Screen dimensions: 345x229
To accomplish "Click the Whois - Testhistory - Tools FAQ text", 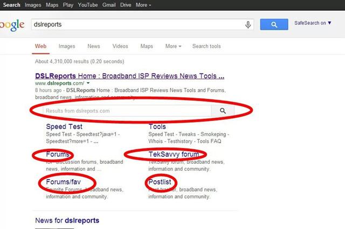I will (184, 142).
